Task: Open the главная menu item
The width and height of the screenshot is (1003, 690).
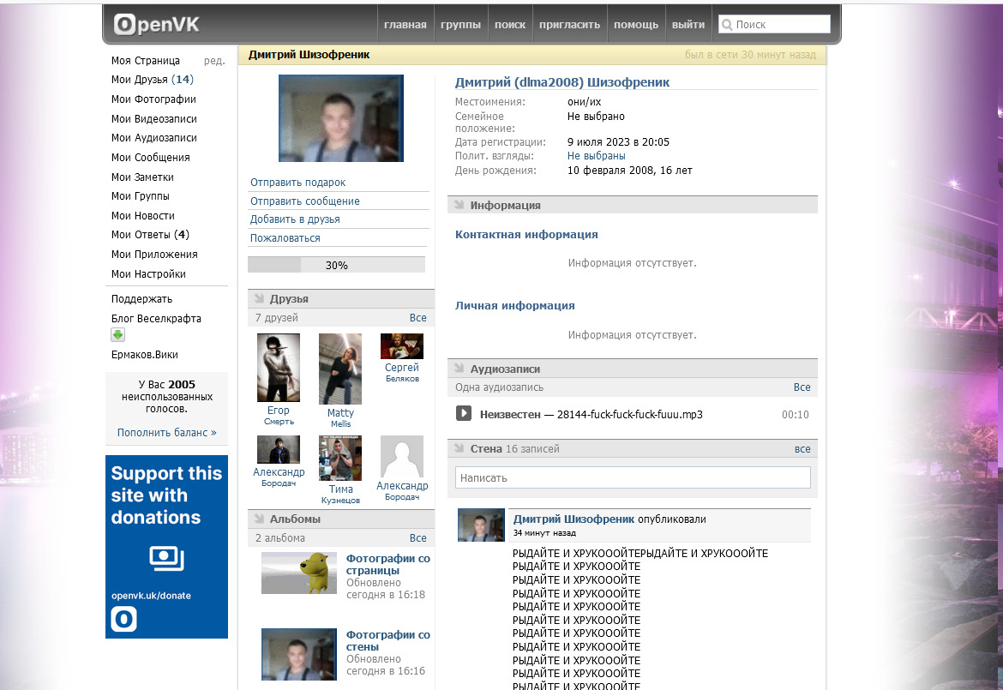Action: pyautogui.click(x=405, y=24)
